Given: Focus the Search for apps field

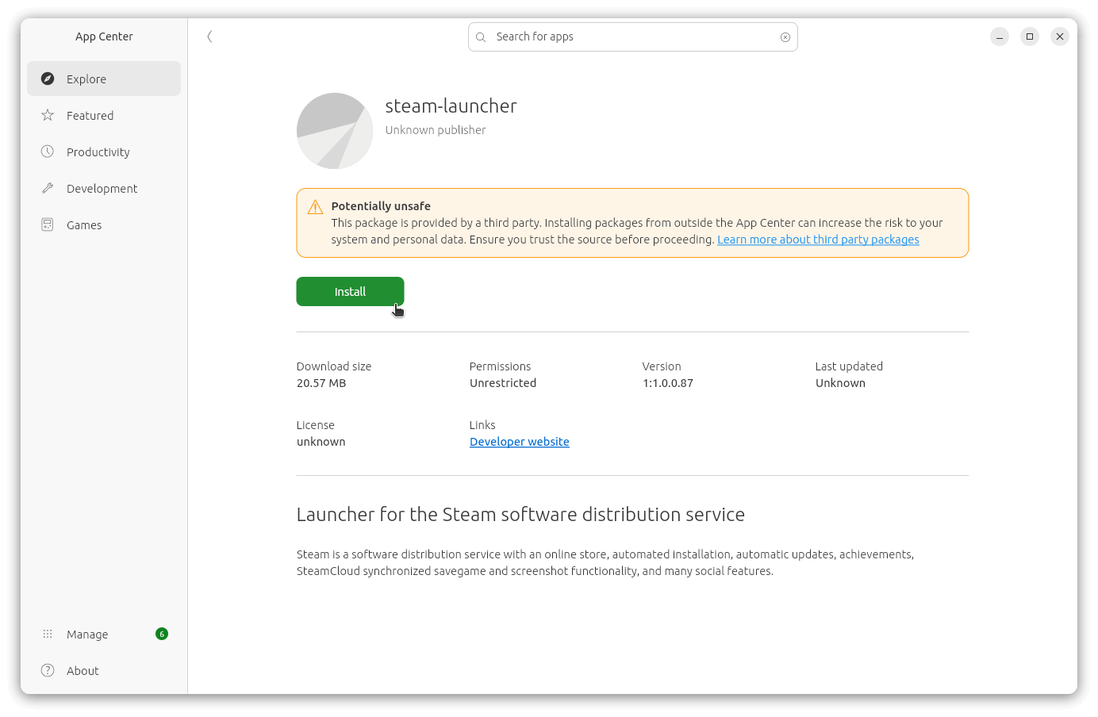Looking at the screenshot, I should click(633, 37).
